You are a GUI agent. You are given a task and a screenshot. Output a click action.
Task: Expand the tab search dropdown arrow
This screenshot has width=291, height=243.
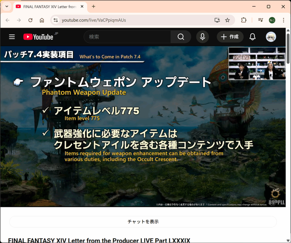click(x=7, y=7)
